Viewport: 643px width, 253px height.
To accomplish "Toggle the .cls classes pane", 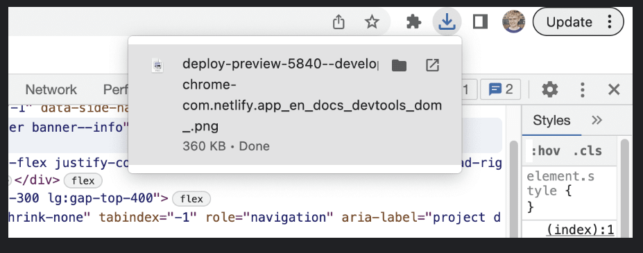I will (588, 151).
